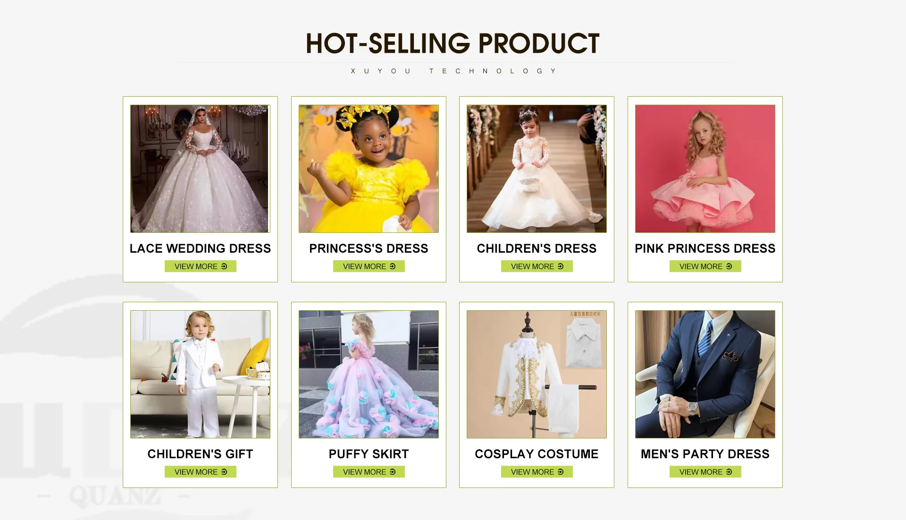Click View More under Cosplay Costume
Screen dimensions: 906x520
[537, 472]
